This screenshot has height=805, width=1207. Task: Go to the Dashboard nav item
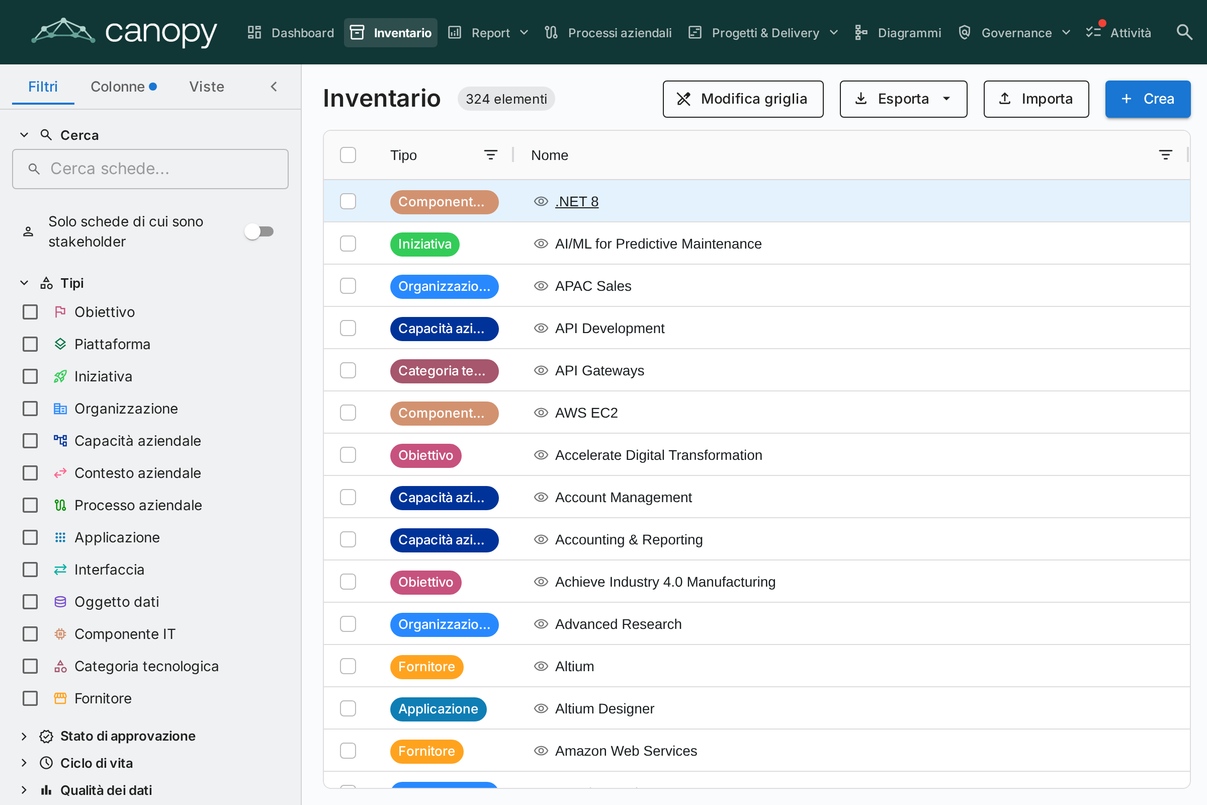(291, 33)
